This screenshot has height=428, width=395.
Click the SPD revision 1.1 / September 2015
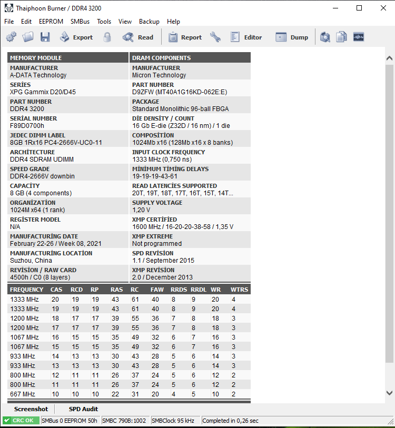click(163, 261)
